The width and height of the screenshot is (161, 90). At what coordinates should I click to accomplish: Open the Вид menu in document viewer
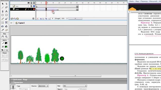(137, 1)
